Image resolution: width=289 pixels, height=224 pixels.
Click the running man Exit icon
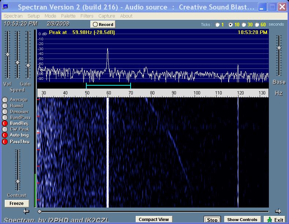click(x=270, y=220)
